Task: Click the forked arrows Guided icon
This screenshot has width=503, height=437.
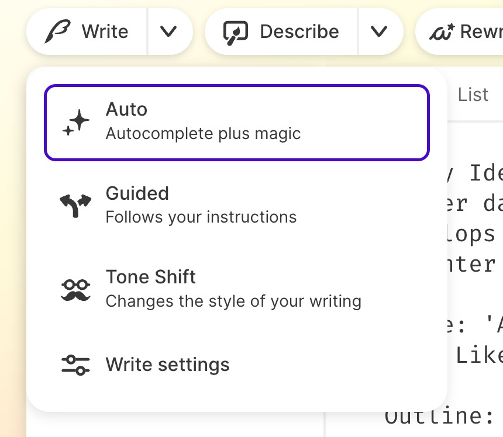Action: coord(76,206)
